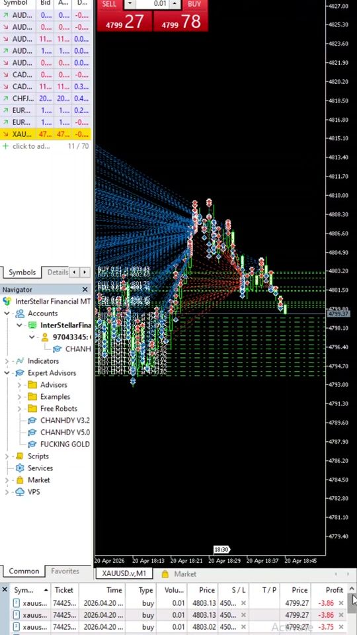Select the XAU symbol row in Market Watch
The width and height of the screenshot is (357, 635).
tap(46, 134)
